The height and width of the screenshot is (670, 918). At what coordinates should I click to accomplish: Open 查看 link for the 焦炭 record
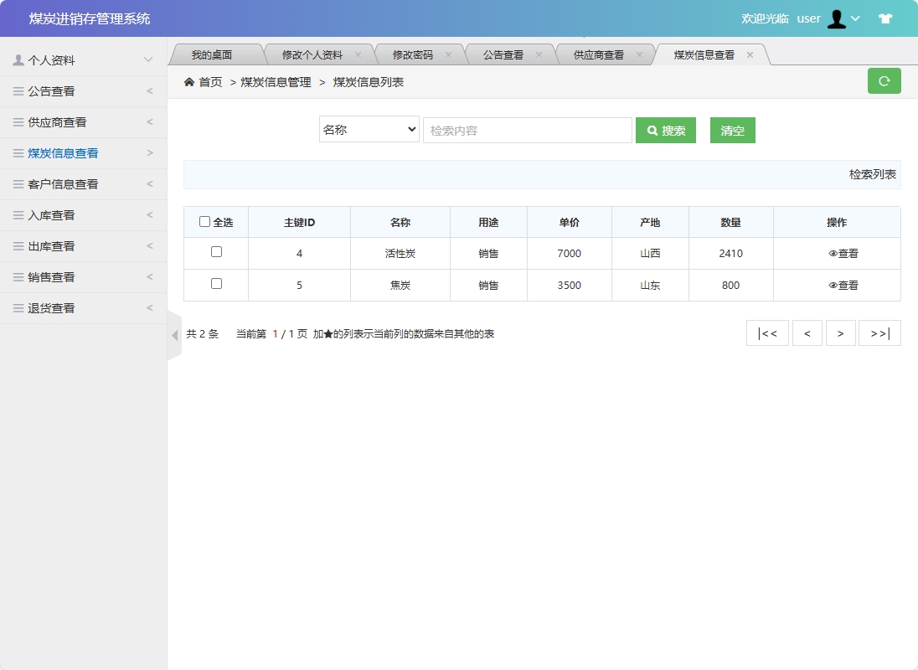click(x=841, y=285)
